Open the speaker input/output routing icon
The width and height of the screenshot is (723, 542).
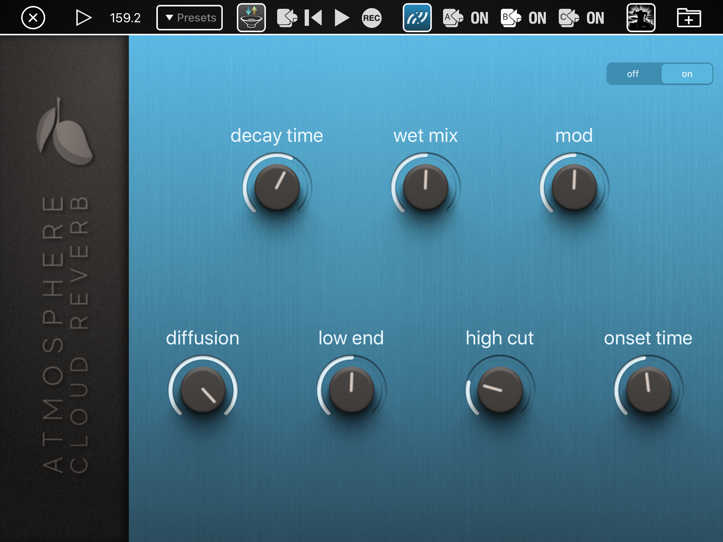tap(251, 18)
